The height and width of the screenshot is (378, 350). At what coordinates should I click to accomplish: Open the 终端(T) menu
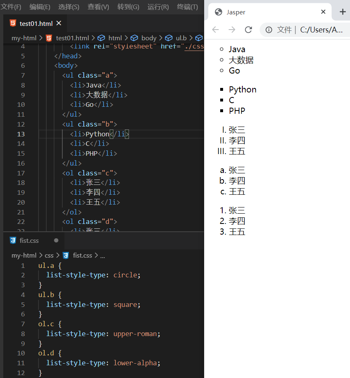(x=187, y=7)
